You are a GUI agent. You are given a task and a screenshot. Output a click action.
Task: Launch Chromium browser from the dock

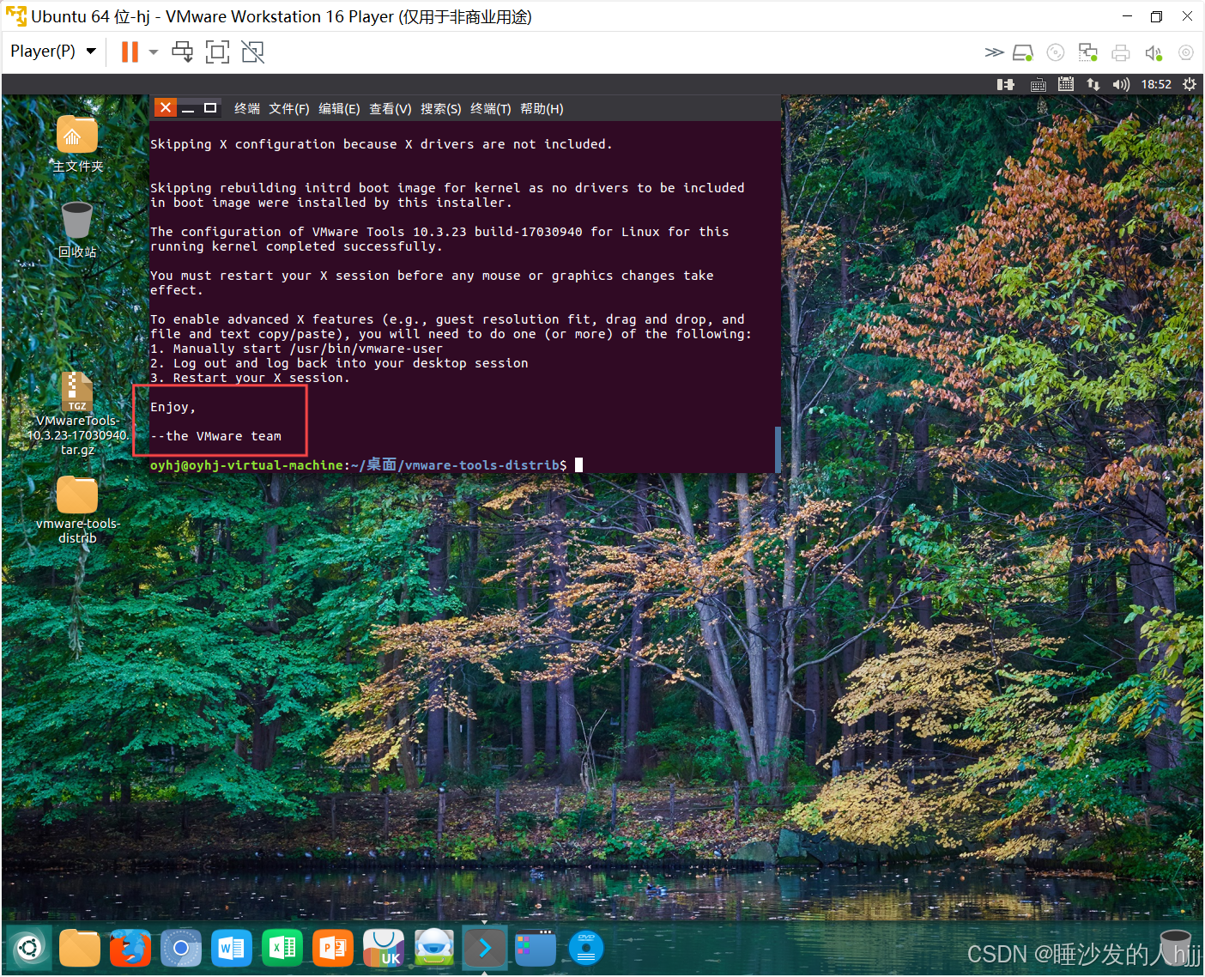point(181,948)
